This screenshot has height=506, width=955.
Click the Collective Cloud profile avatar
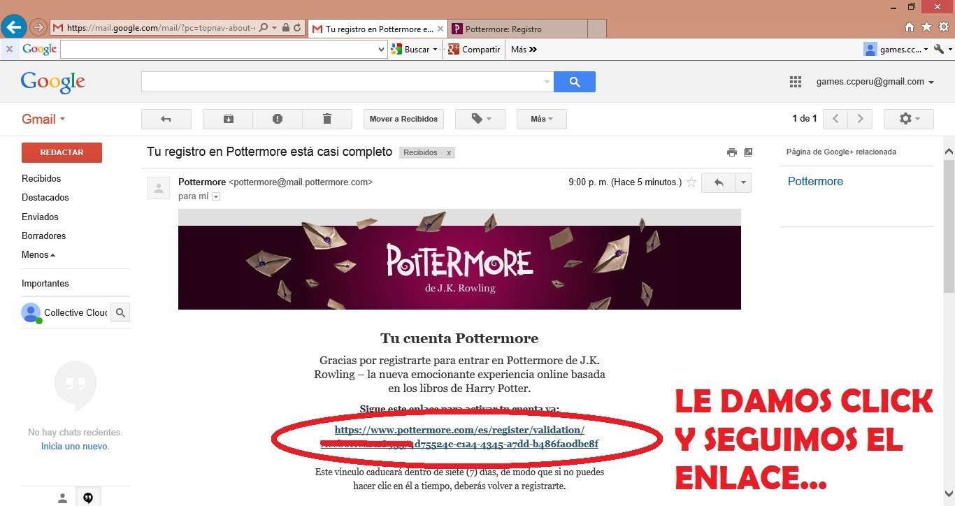point(31,312)
